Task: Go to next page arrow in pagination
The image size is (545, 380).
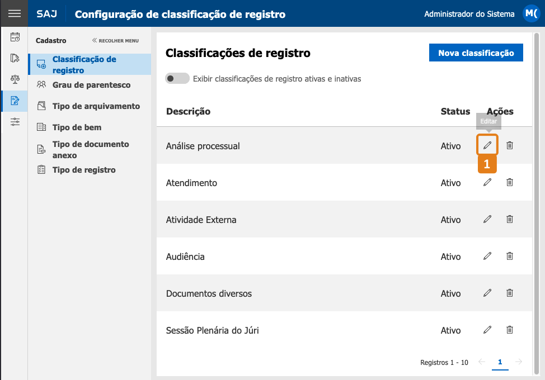Action: pos(519,362)
